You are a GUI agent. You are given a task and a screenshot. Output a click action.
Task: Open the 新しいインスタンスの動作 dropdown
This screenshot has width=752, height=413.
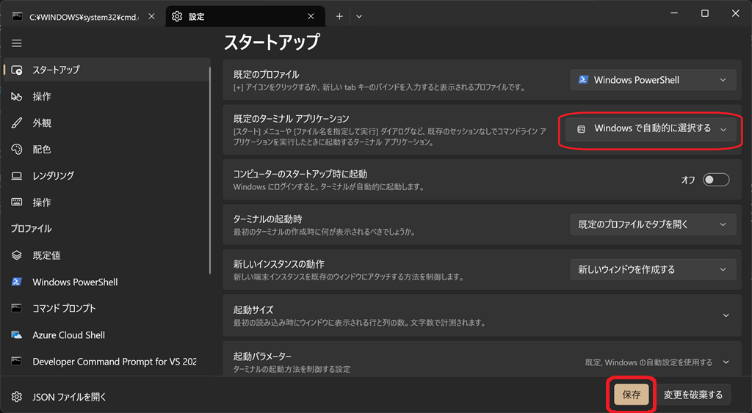pos(653,270)
